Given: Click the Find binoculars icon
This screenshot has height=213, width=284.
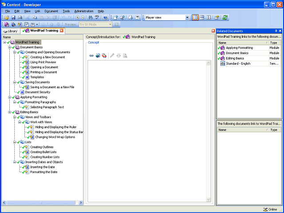Looking at the screenshot, I should (91, 18).
